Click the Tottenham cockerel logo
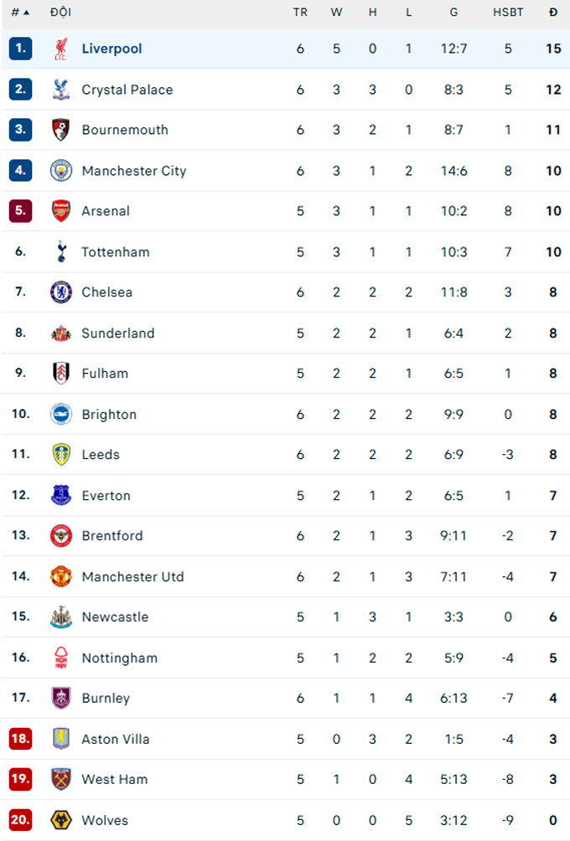The width and height of the screenshot is (570, 841). [x=60, y=251]
